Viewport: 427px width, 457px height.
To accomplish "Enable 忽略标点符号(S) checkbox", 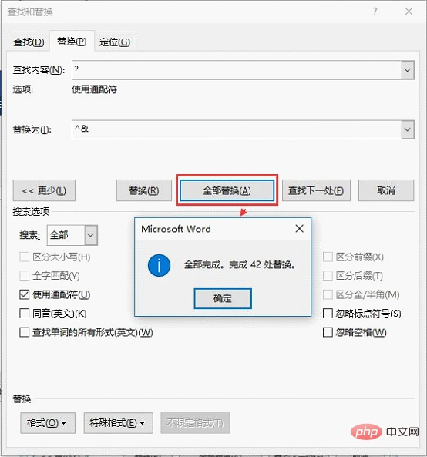I will (x=328, y=314).
